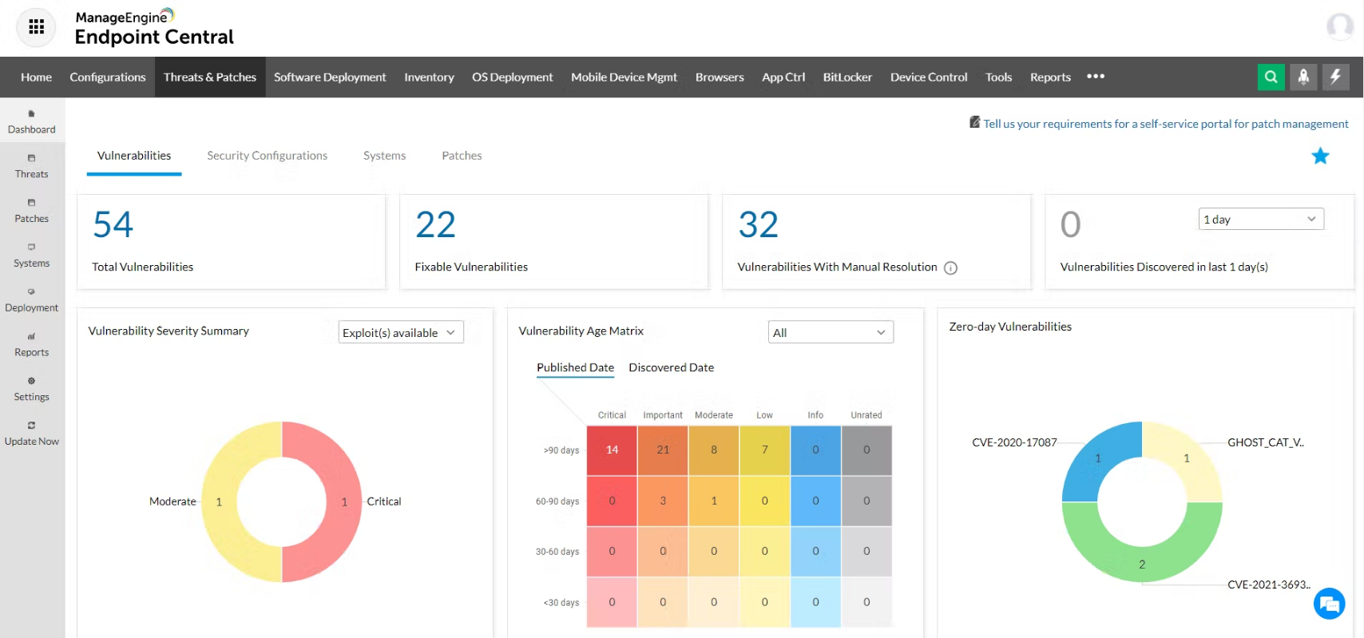Open Reports in the left sidebar
1364x638 pixels.
click(x=32, y=345)
